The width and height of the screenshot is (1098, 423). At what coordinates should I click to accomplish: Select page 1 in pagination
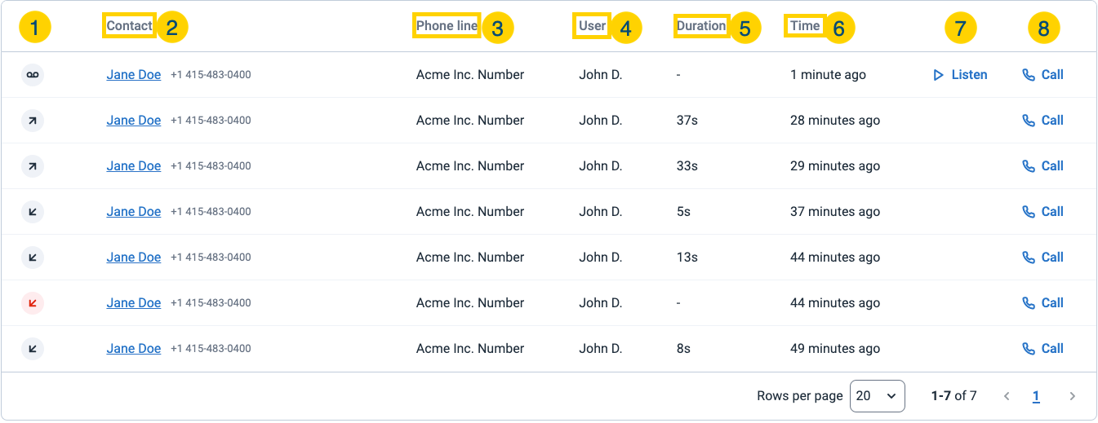click(x=1036, y=396)
